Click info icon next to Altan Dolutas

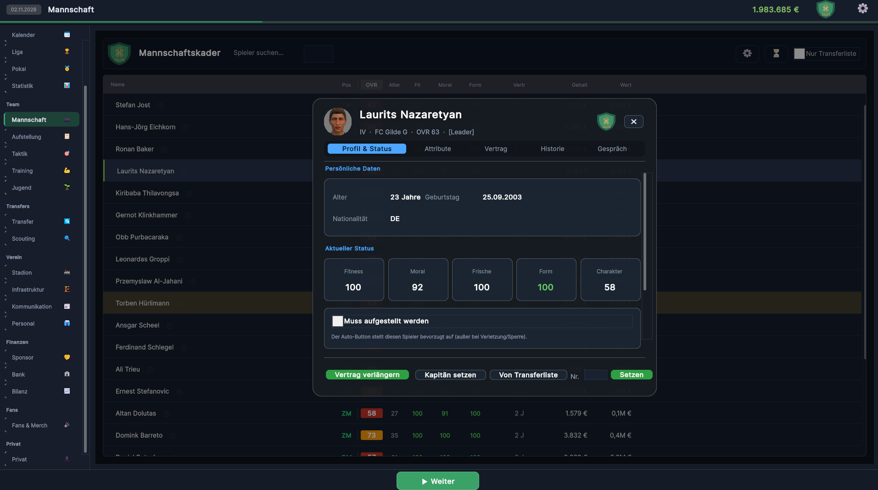click(167, 414)
